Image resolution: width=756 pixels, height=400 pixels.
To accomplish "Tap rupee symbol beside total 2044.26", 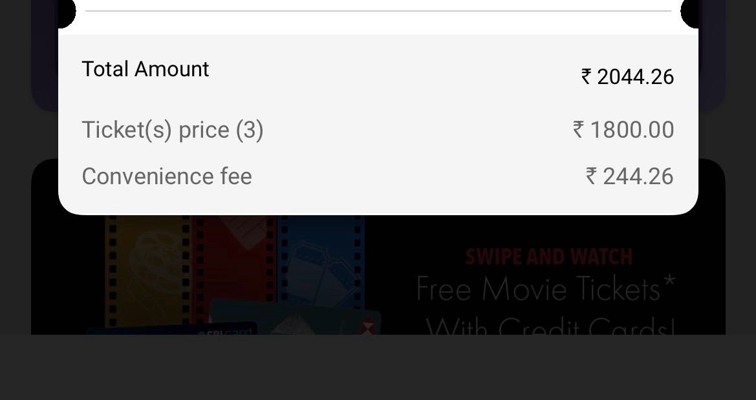I will coord(587,77).
